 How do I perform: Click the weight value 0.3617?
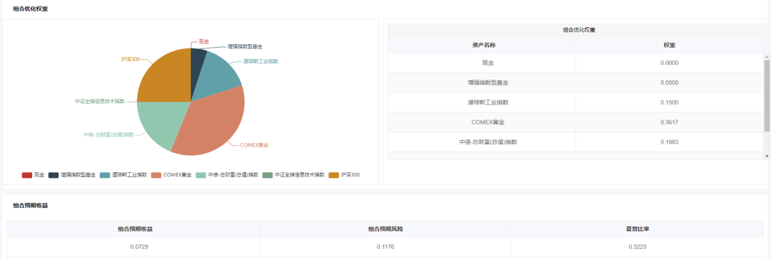coord(670,122)
